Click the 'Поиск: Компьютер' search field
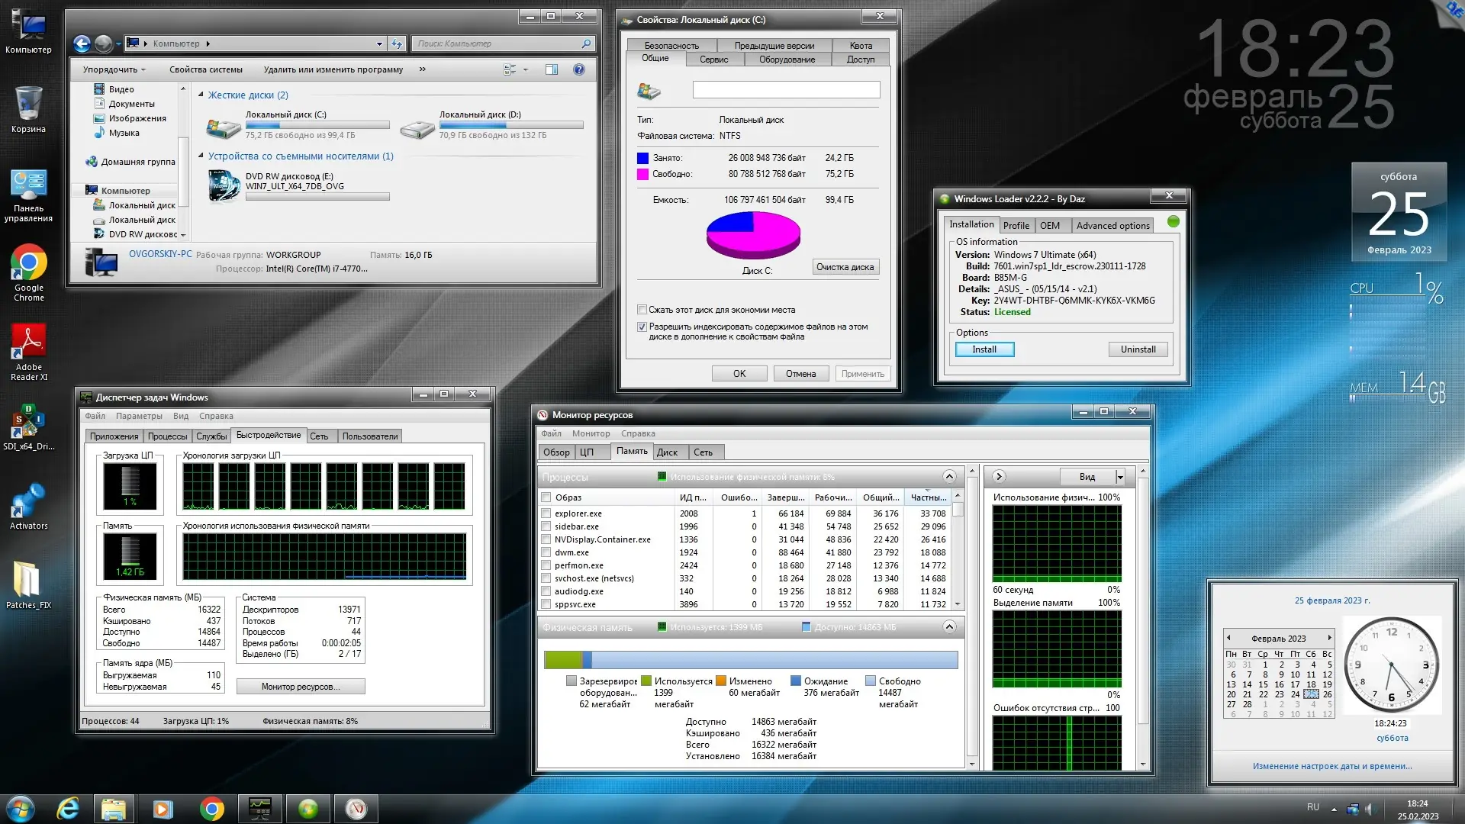Image resolution: width=1465 pixels, height=824 pixels. tap(496, 43)
